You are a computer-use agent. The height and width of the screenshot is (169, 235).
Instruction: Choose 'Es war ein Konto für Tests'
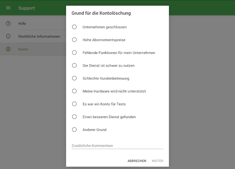(x=74, y=104)
